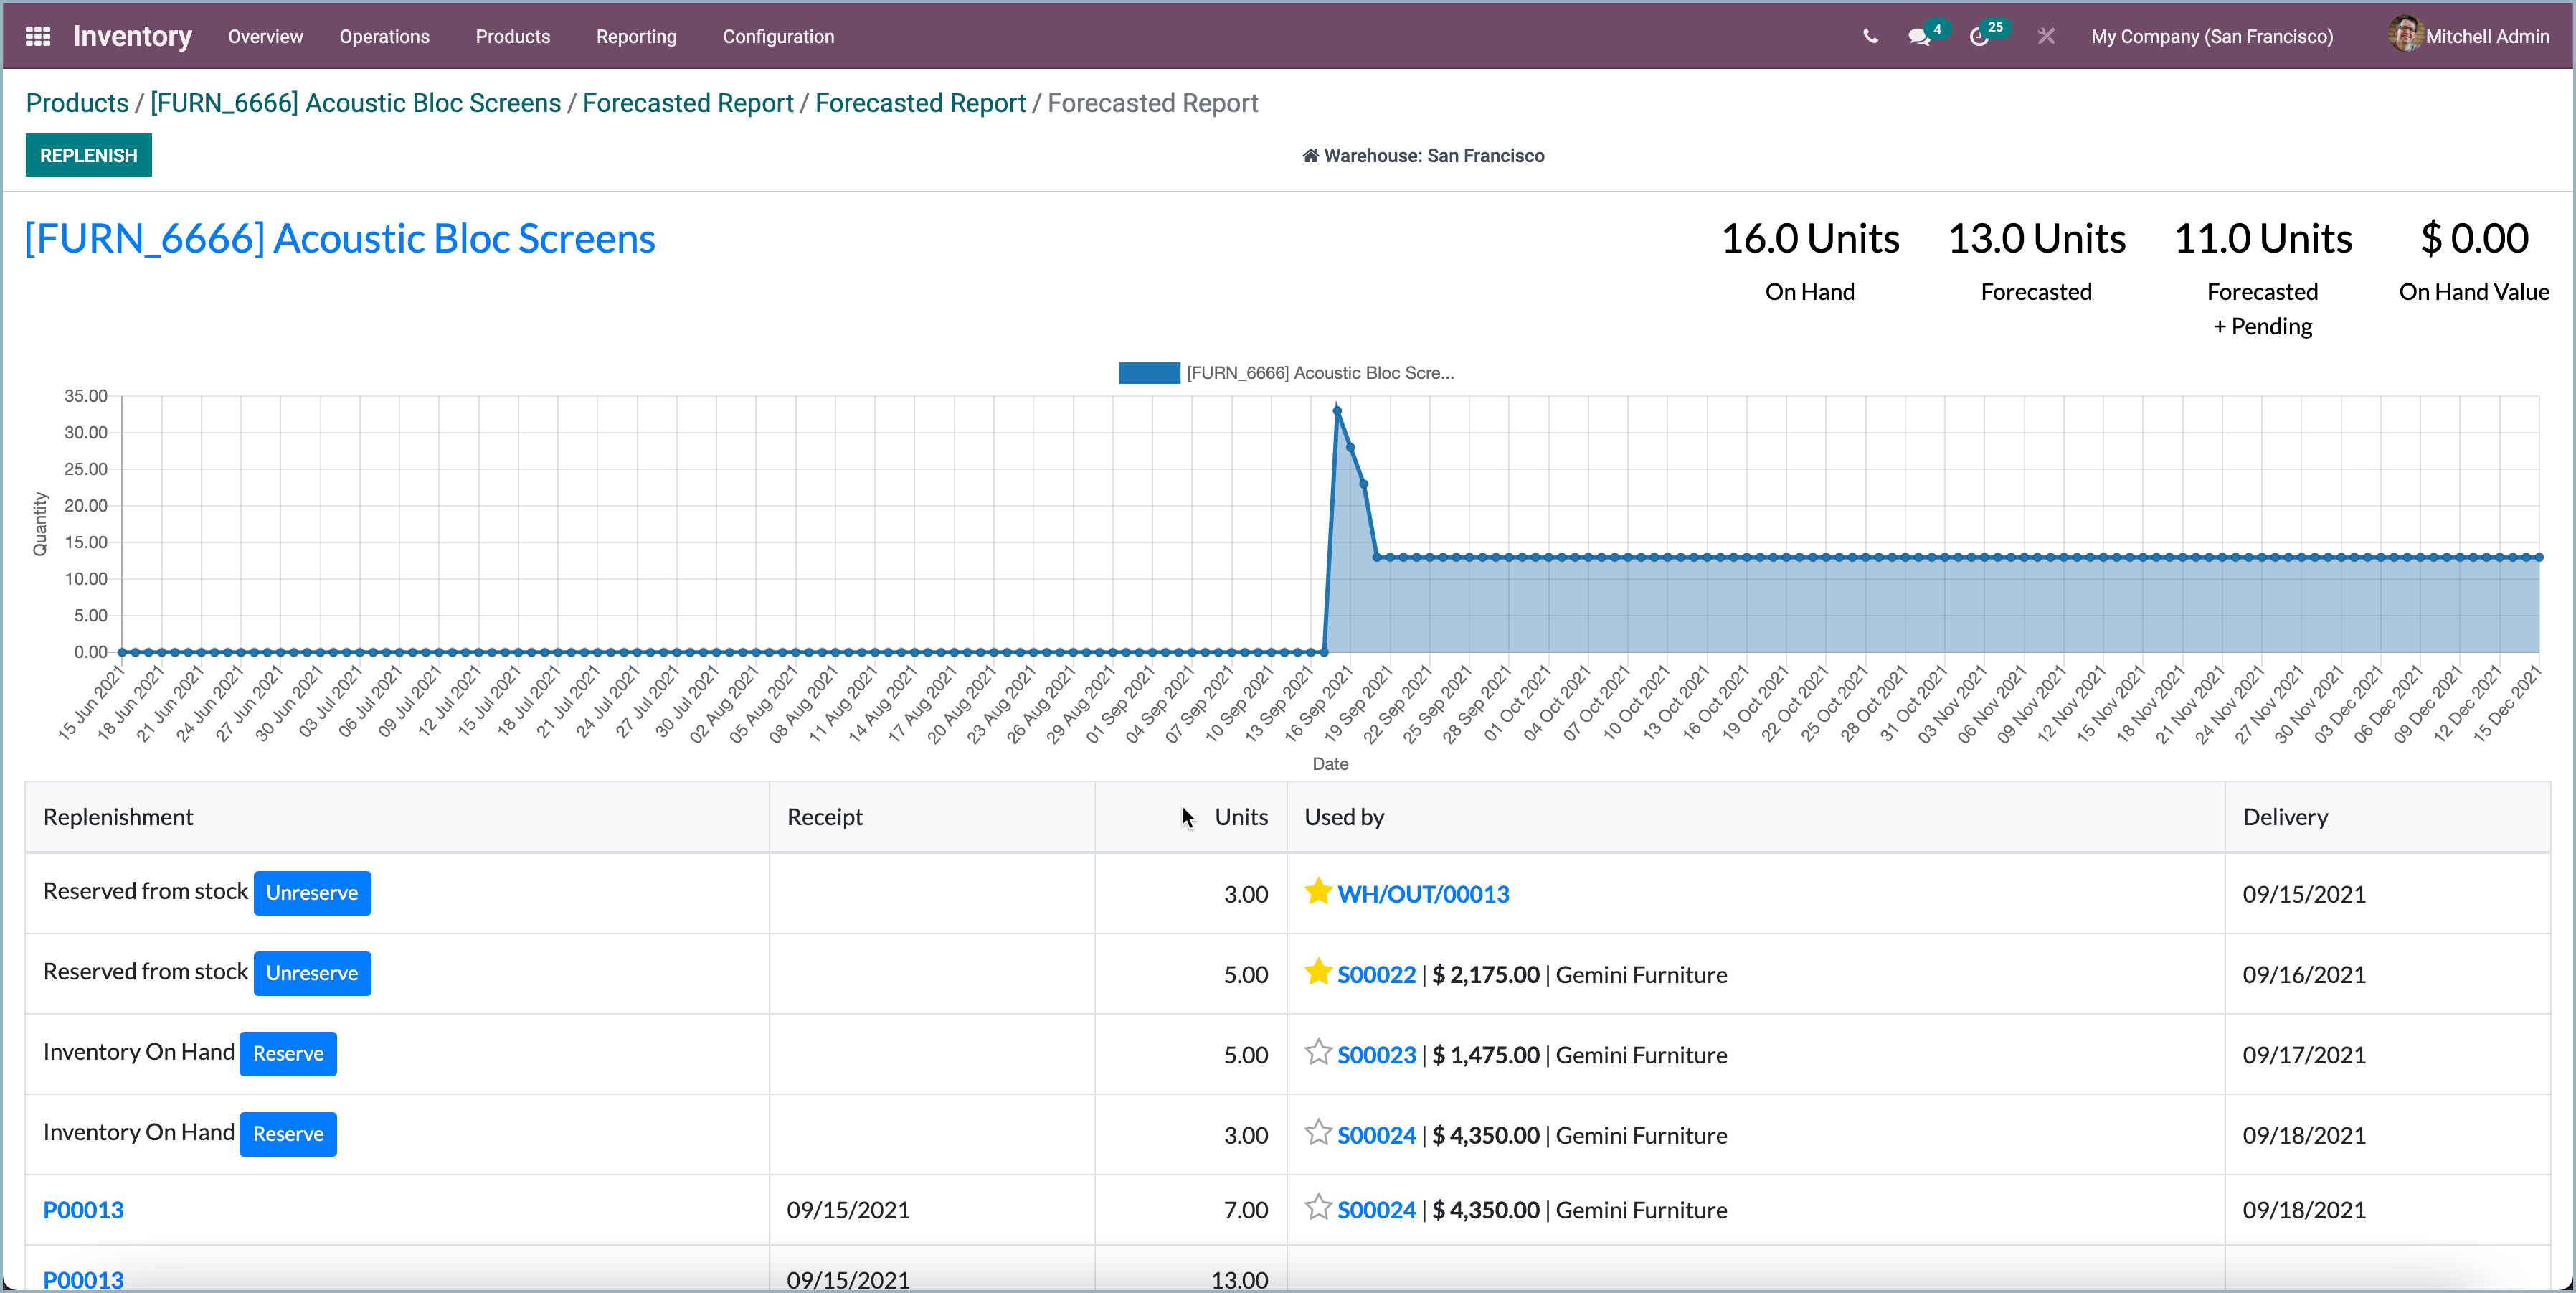
Task: Click the warehouse home icon near San Francisco
Action: pyautogui.click(x=1310, y=155)
